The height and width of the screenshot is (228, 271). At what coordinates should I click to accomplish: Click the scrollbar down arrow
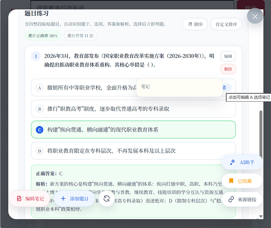pos(261,217)
